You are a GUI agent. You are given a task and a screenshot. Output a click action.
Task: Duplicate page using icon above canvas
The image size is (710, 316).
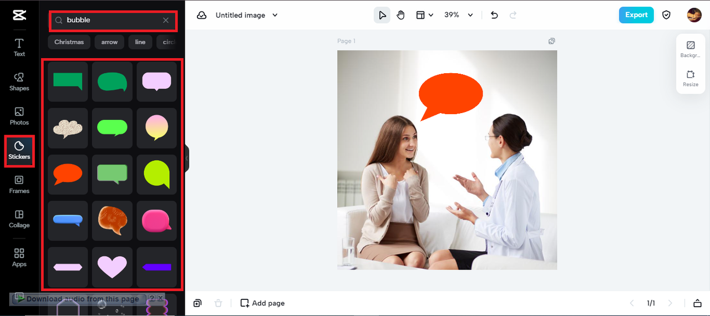(x=551, y=41)
